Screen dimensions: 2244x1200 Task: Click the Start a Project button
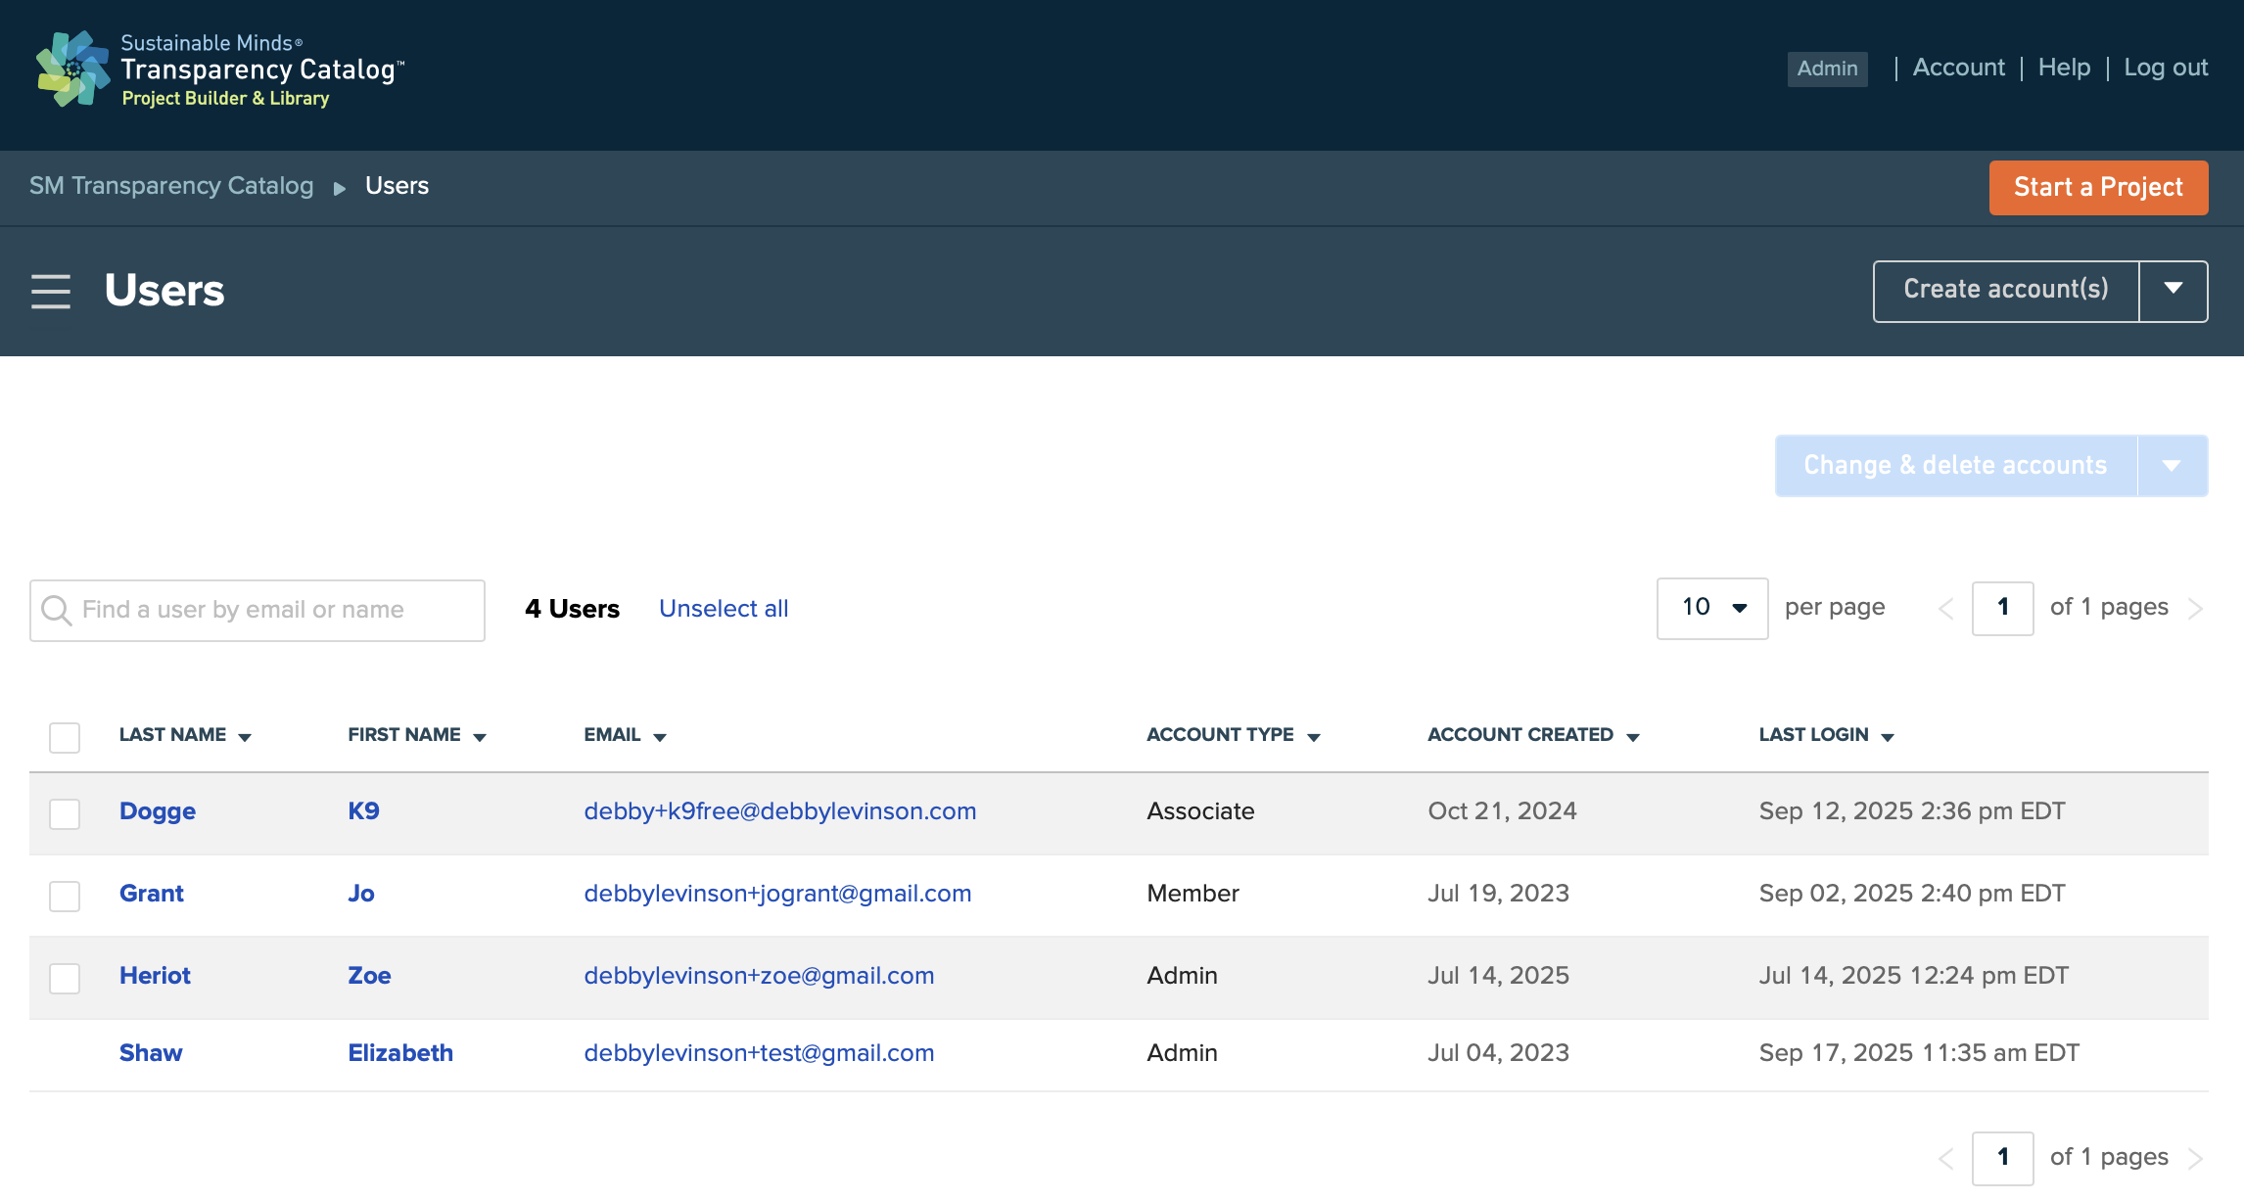(x=2098, y=187)
